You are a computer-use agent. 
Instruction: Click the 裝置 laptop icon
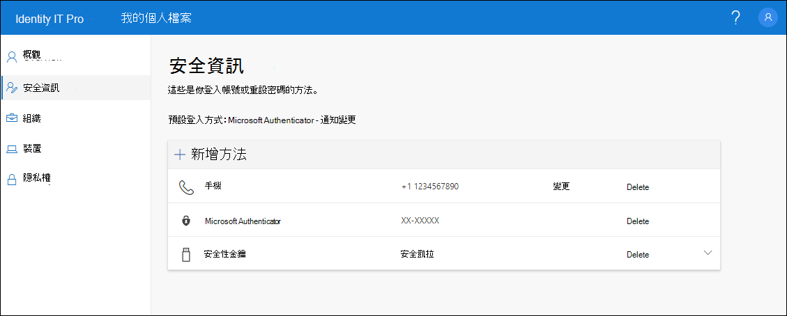12,149
